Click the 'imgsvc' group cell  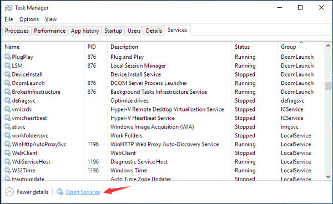pyautogui.click(x=290, y=127)
